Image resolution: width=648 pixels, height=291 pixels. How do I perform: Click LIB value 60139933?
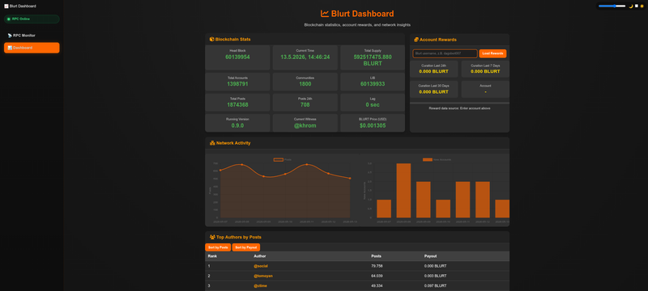click(373, 84)
